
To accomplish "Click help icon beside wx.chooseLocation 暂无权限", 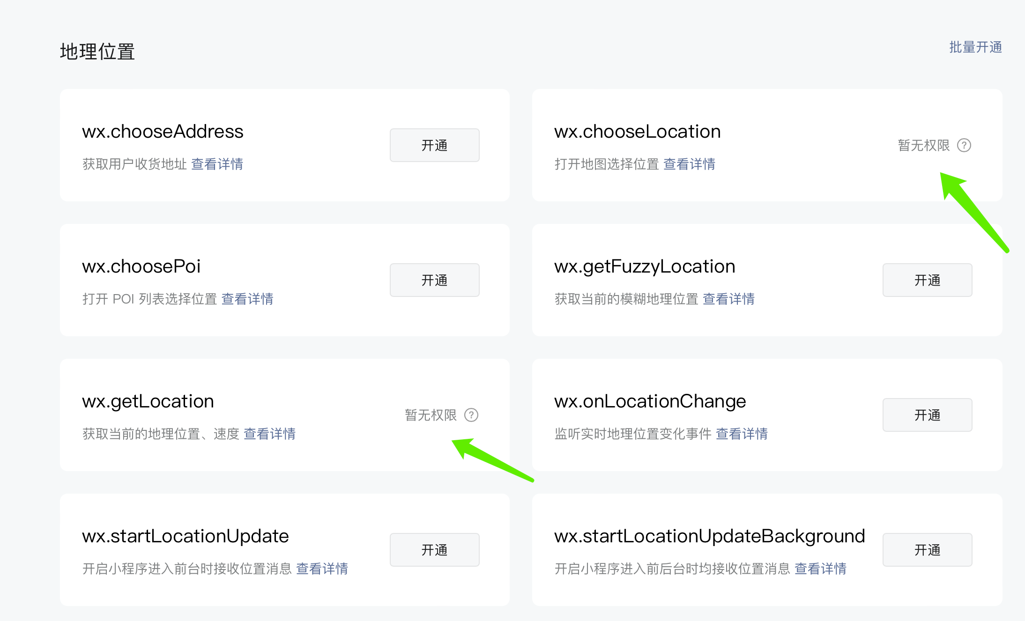I will [x=964, y=145].
